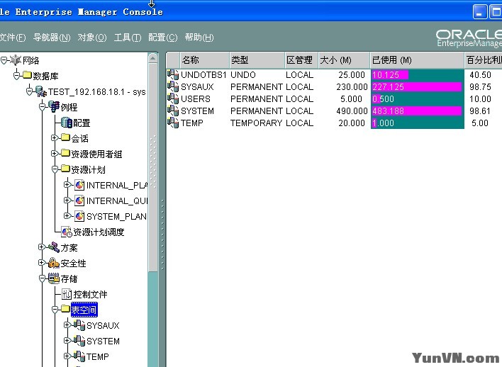Click the SYSTEM used-space bar 483.188
Screen dimensions: 502x367
[x=417, y=111]
